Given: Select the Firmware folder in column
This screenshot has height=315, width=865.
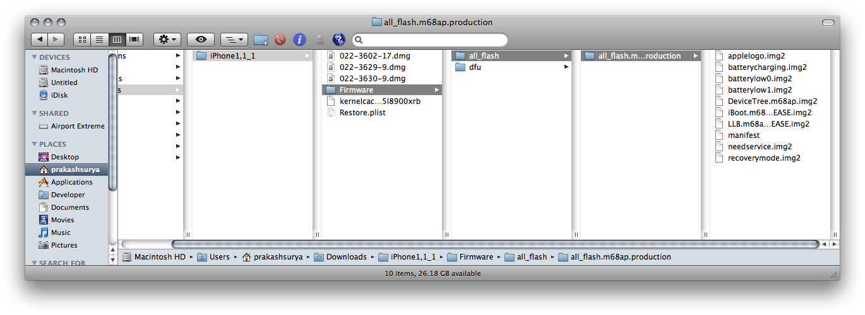Looking at the screenshot, I should [x=383, y=90].
